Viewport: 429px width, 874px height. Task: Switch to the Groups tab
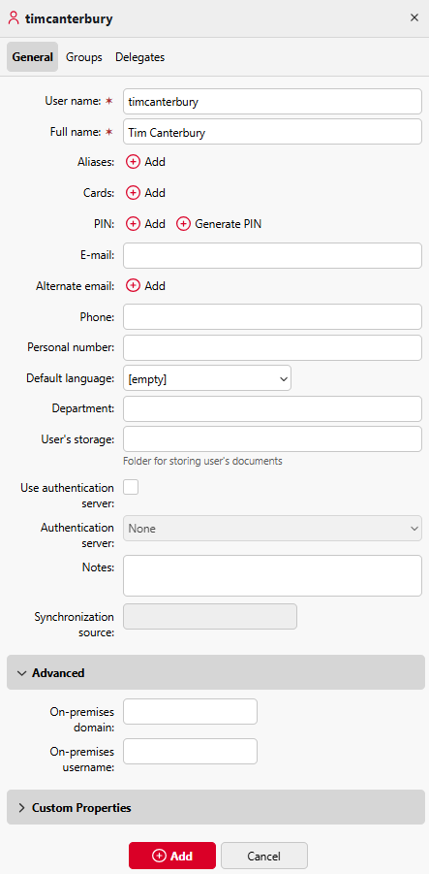[x=84, y=57]
